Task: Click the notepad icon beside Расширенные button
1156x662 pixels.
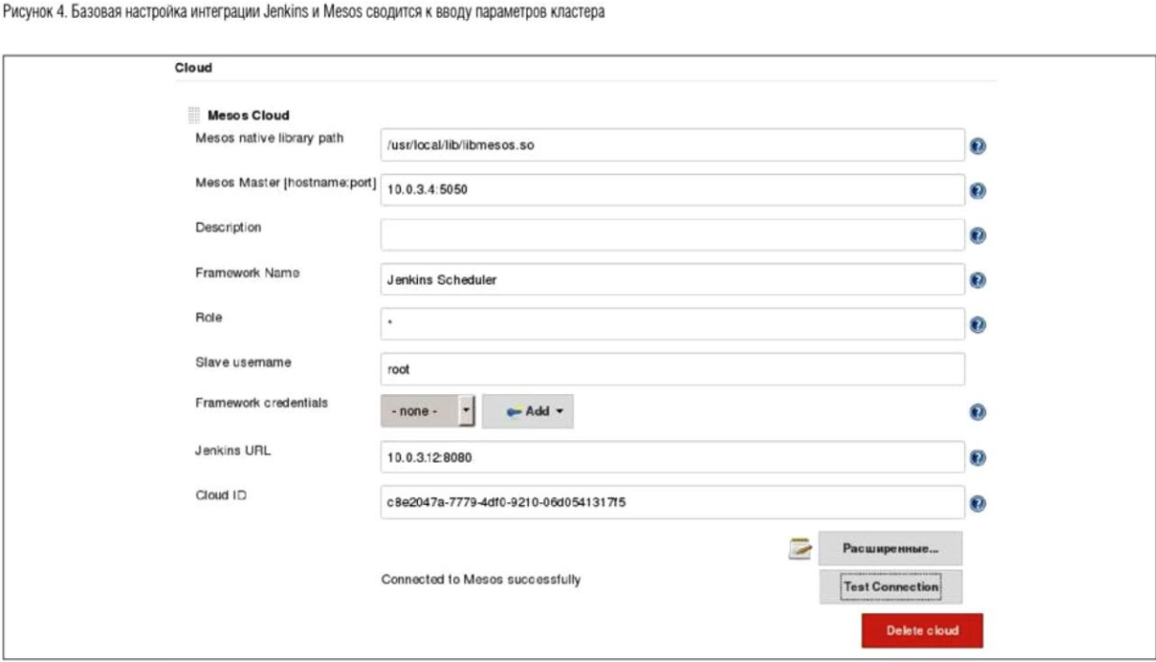Action: coord(800,547)
